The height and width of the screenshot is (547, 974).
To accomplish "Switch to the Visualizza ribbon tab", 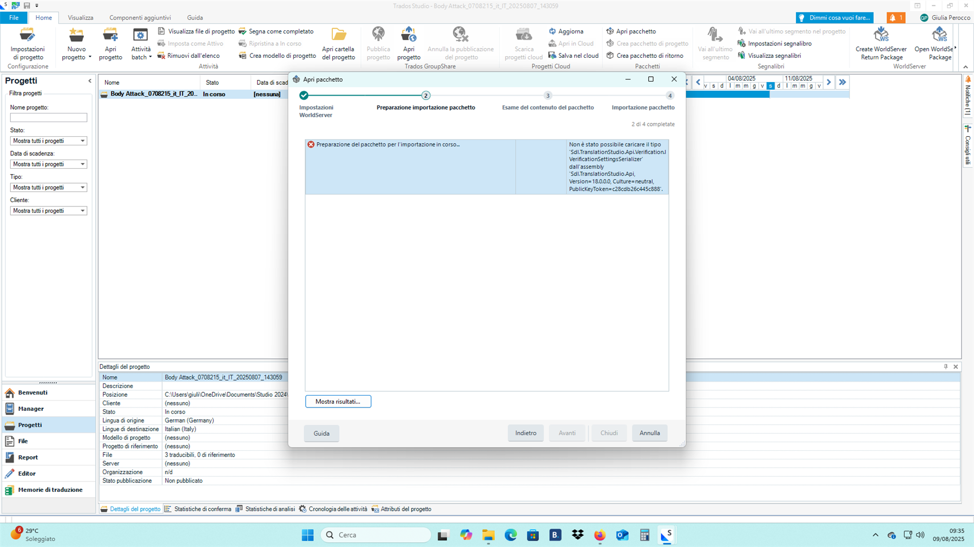I will tap(81, 18).
